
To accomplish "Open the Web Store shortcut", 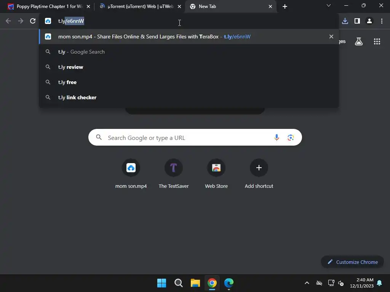I will click(216, 174).
